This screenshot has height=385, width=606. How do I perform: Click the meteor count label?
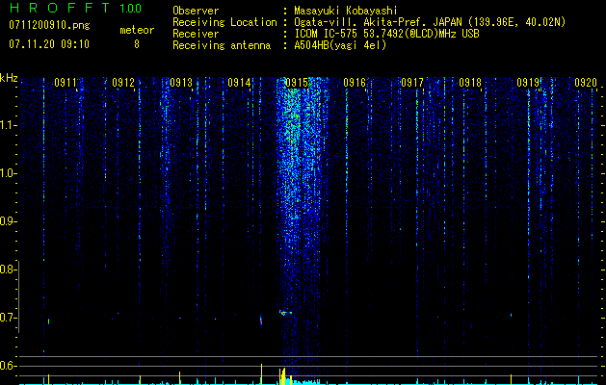click(x=137, y=30)
